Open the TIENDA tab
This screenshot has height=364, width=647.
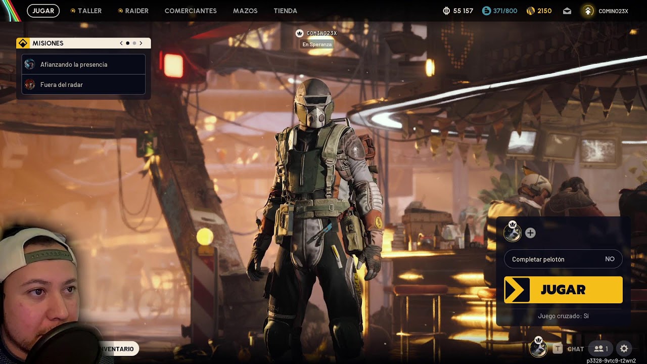point(285,11)
